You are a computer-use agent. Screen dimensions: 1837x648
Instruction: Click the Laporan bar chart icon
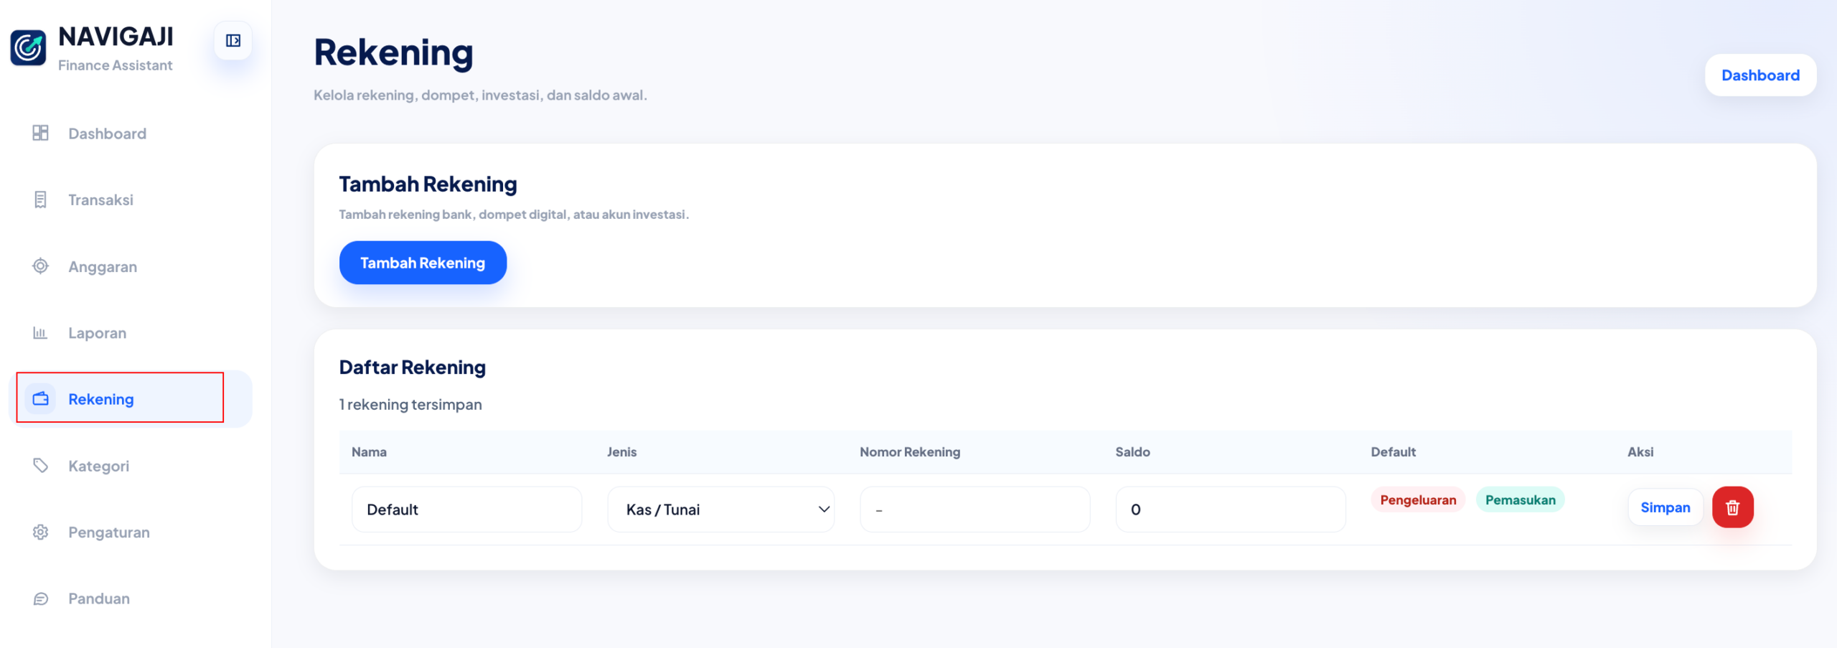click(x=41, y=333)
